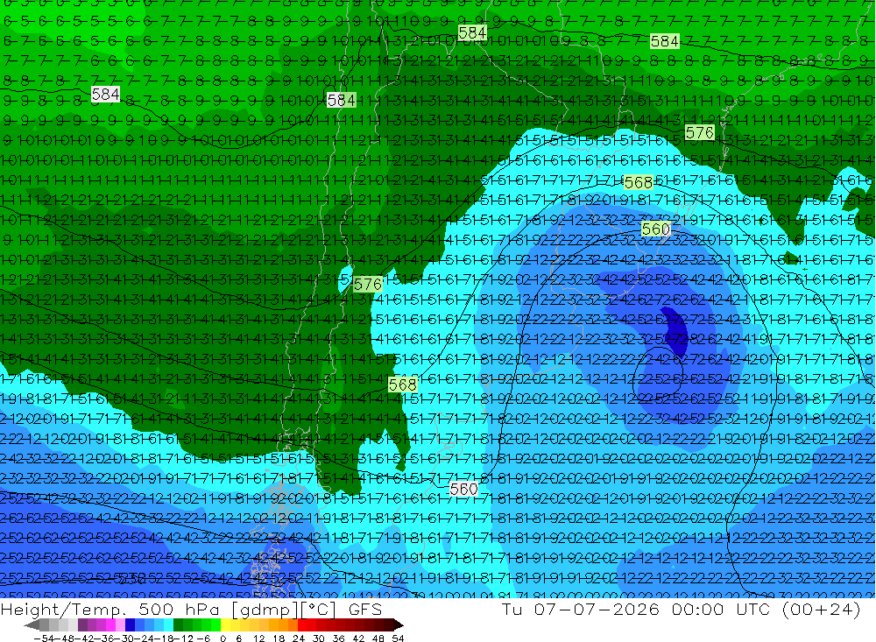
Task: Click the "00:00 UTC" time label
Action: point(721,609)
